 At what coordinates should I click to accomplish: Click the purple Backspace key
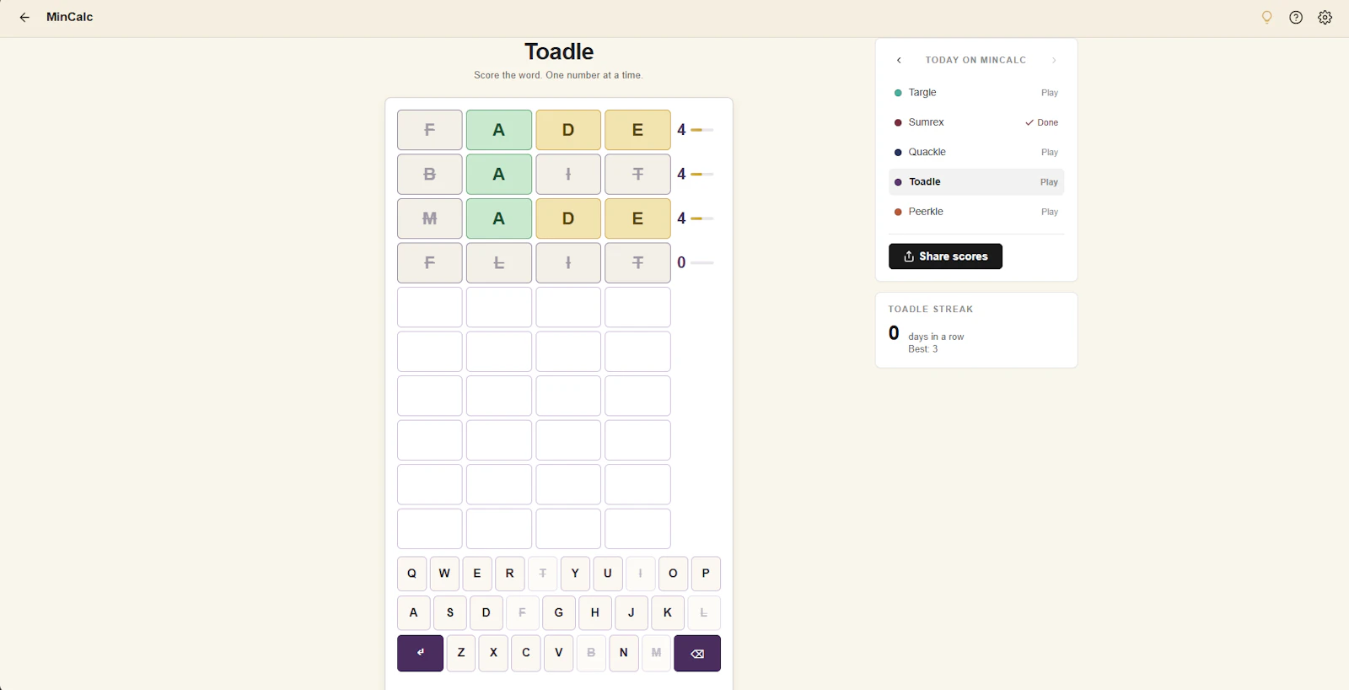click(697, 653)
